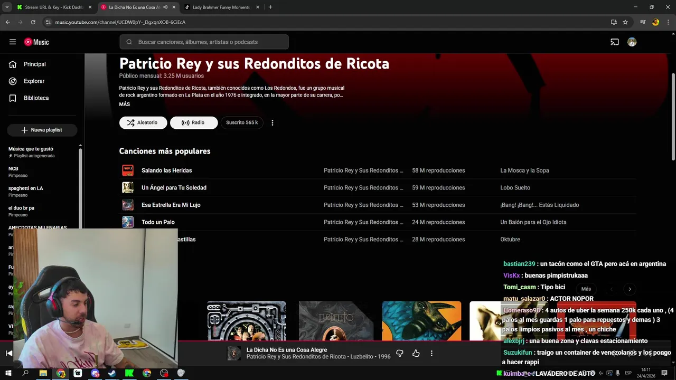
Task: Focus the Buscar canciones search field
Action: point(204,42)
